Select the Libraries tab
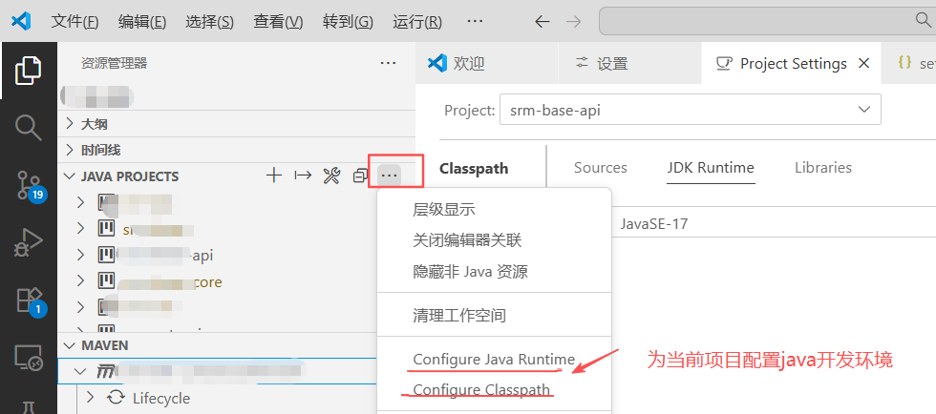The width and height of the screenshot is (936, 414). (x=823, y=168)
